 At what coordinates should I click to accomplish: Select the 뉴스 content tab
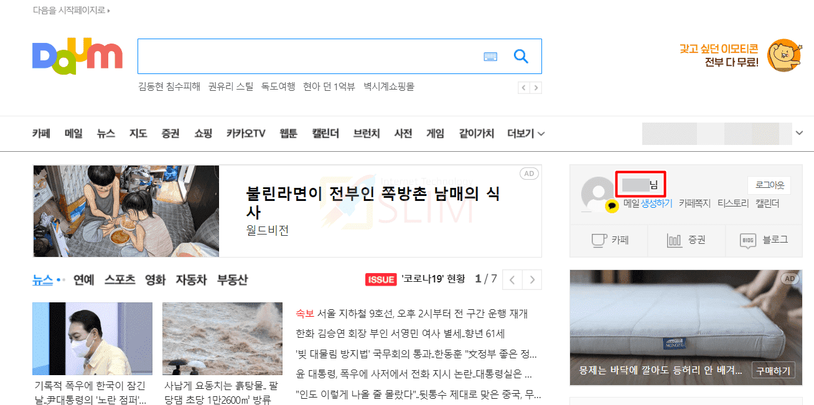click(43, 279)
